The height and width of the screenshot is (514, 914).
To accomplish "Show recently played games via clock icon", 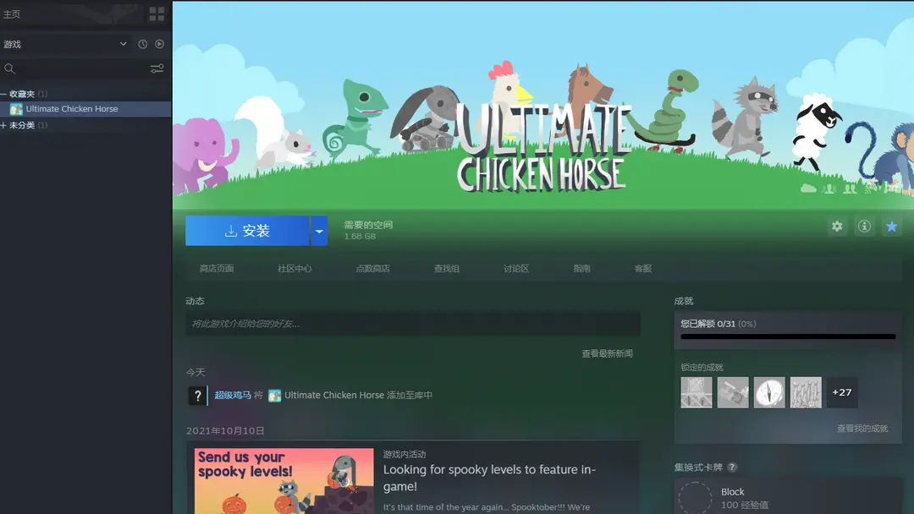I will tap(143, 44).
